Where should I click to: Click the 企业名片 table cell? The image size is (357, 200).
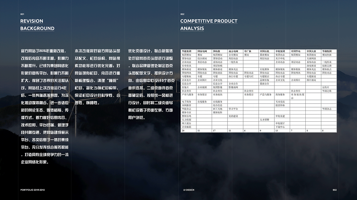189,80
